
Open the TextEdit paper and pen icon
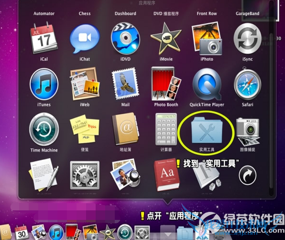(44, 175)
